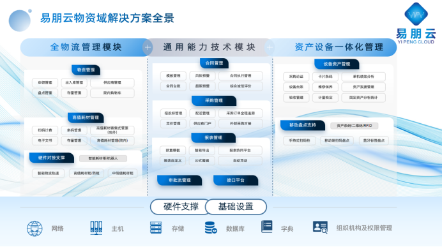442x247 pixels.
Task: Click the 模板管理 box
Action: click(x=173, y=76)
